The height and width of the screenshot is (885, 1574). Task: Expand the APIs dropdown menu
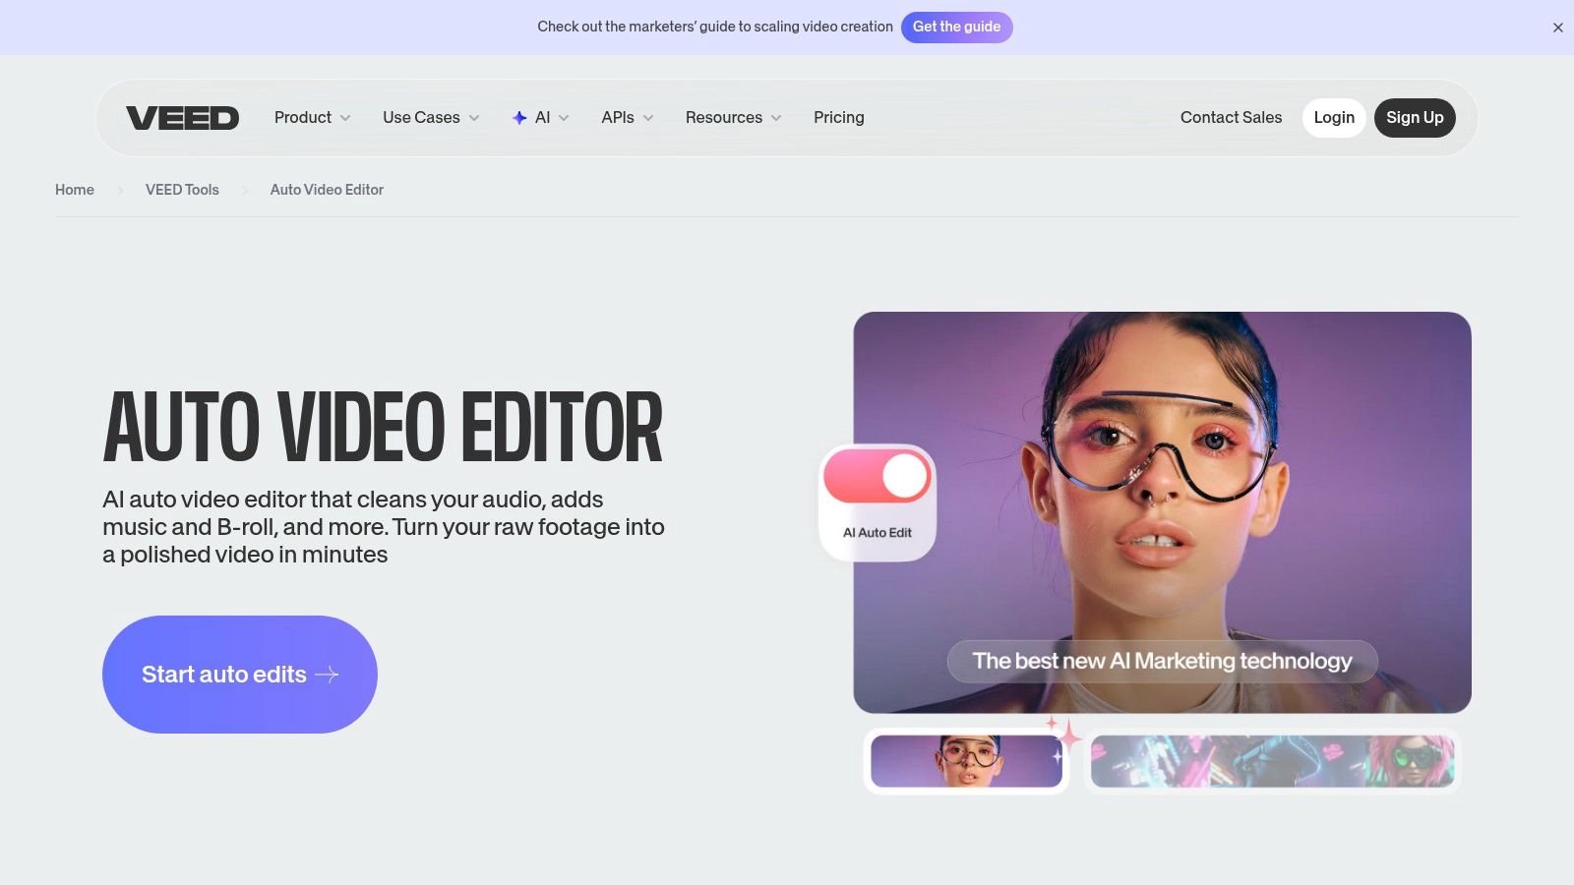[x=628, y=118]
